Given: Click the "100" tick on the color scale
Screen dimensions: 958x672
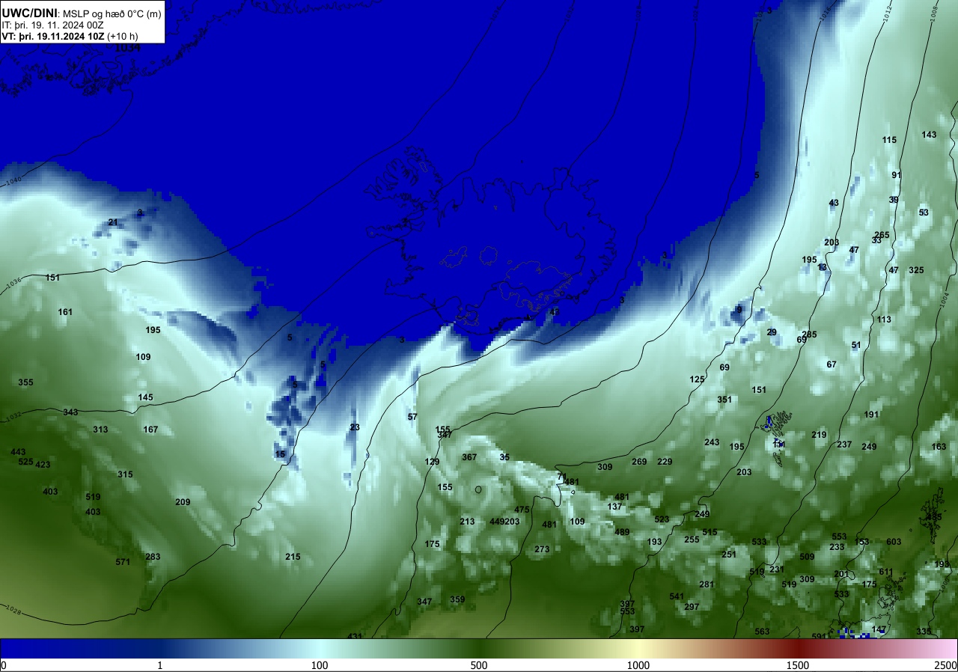Looking at the screenshot, I should 320,665.
